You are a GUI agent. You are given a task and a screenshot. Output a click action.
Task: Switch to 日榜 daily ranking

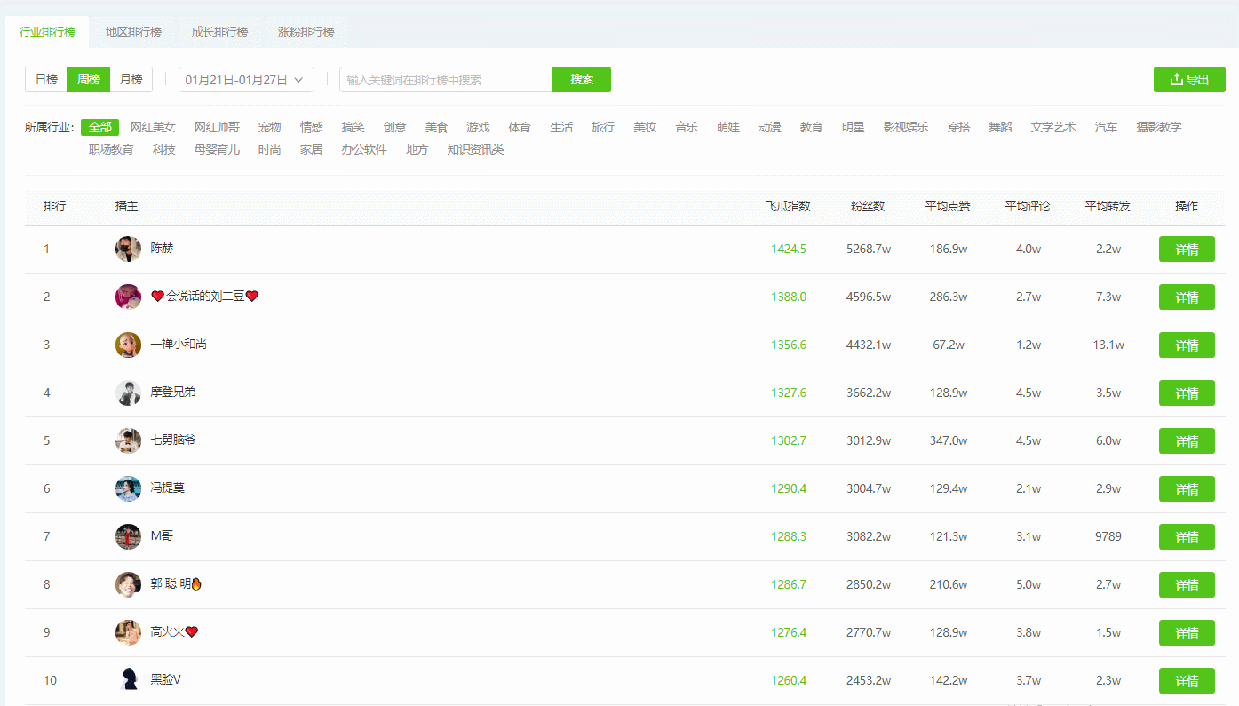tap(46, 80)
